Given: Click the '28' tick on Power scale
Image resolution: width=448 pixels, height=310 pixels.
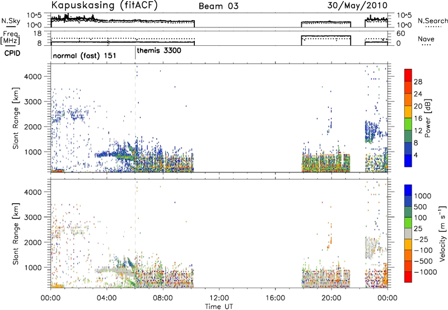Looking at the screenshot, I should click(418, 82).
